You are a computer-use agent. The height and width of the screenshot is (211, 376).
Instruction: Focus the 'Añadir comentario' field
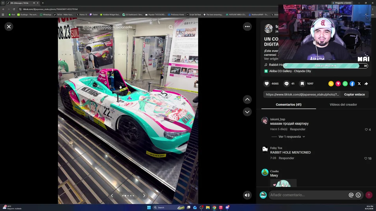(308, 195)
